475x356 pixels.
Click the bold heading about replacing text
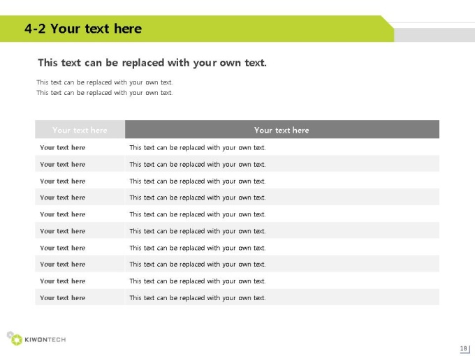[x=152, y=63]
